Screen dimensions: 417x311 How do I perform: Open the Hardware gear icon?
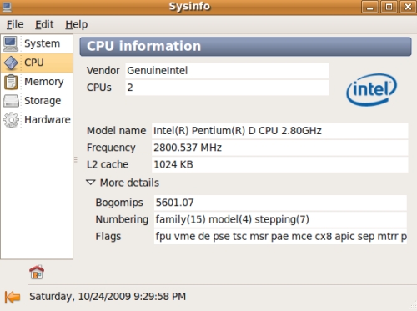click(x=11, y=120)
